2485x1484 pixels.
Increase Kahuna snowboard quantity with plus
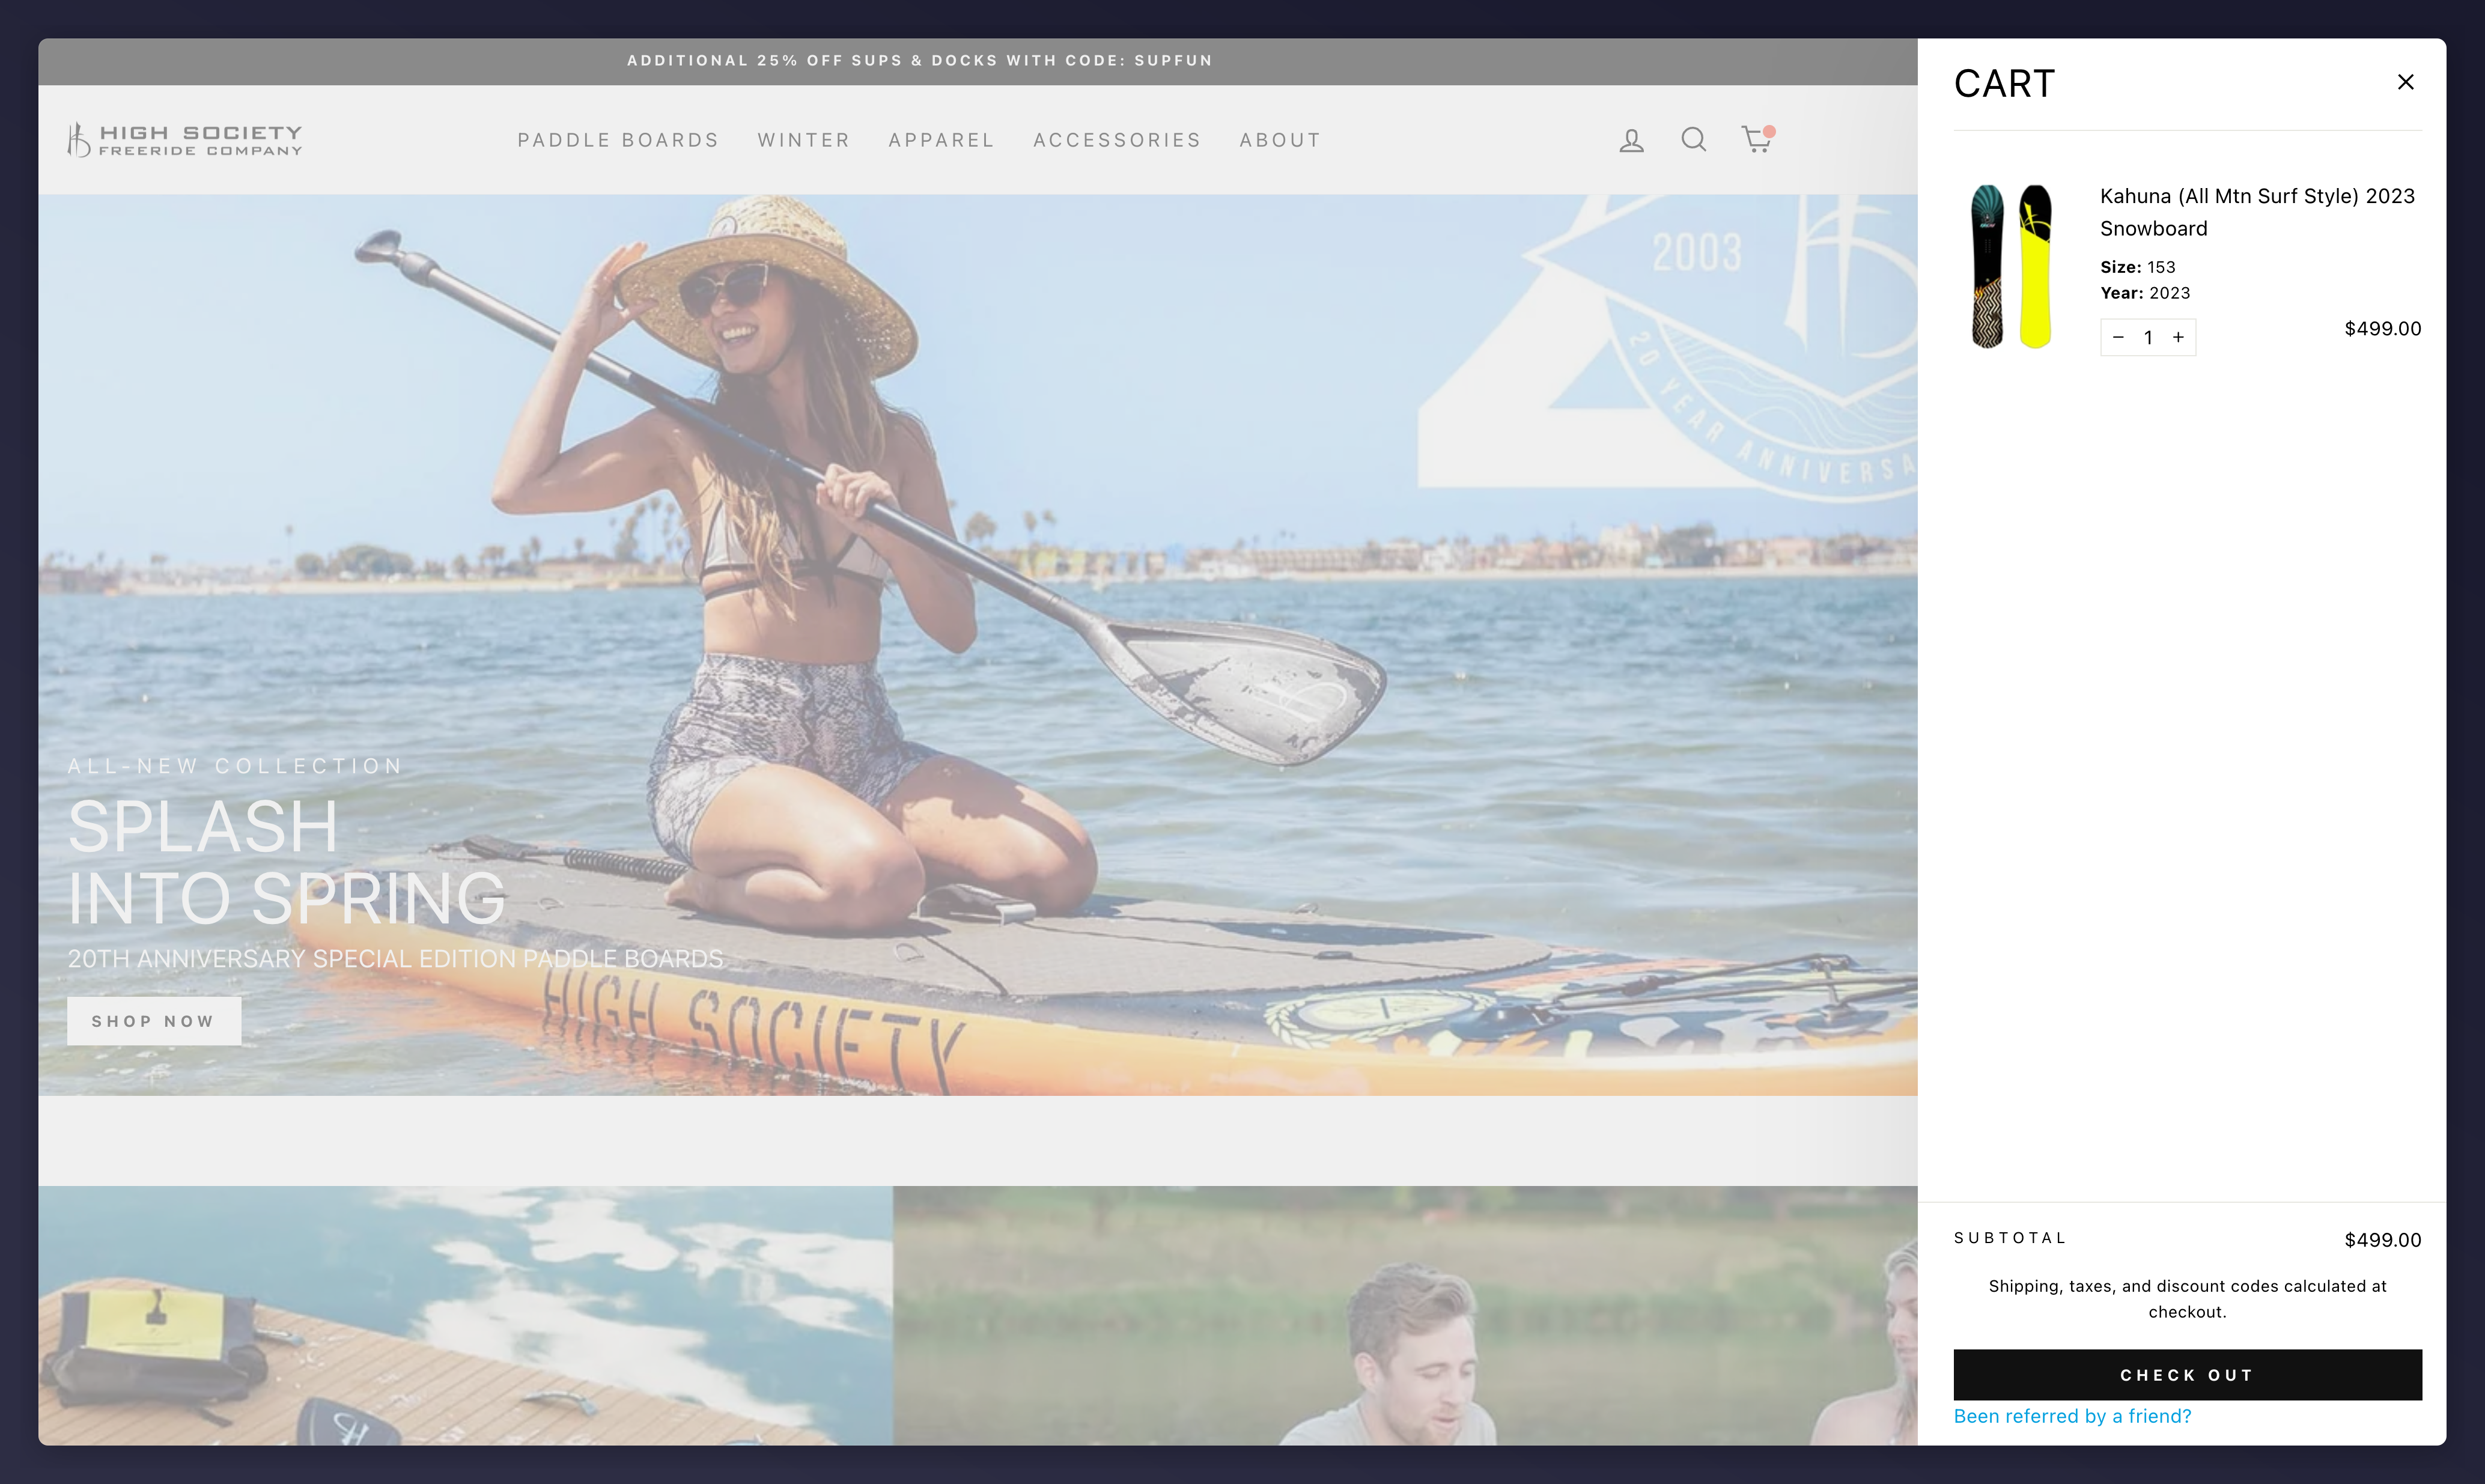(2178, 337)
